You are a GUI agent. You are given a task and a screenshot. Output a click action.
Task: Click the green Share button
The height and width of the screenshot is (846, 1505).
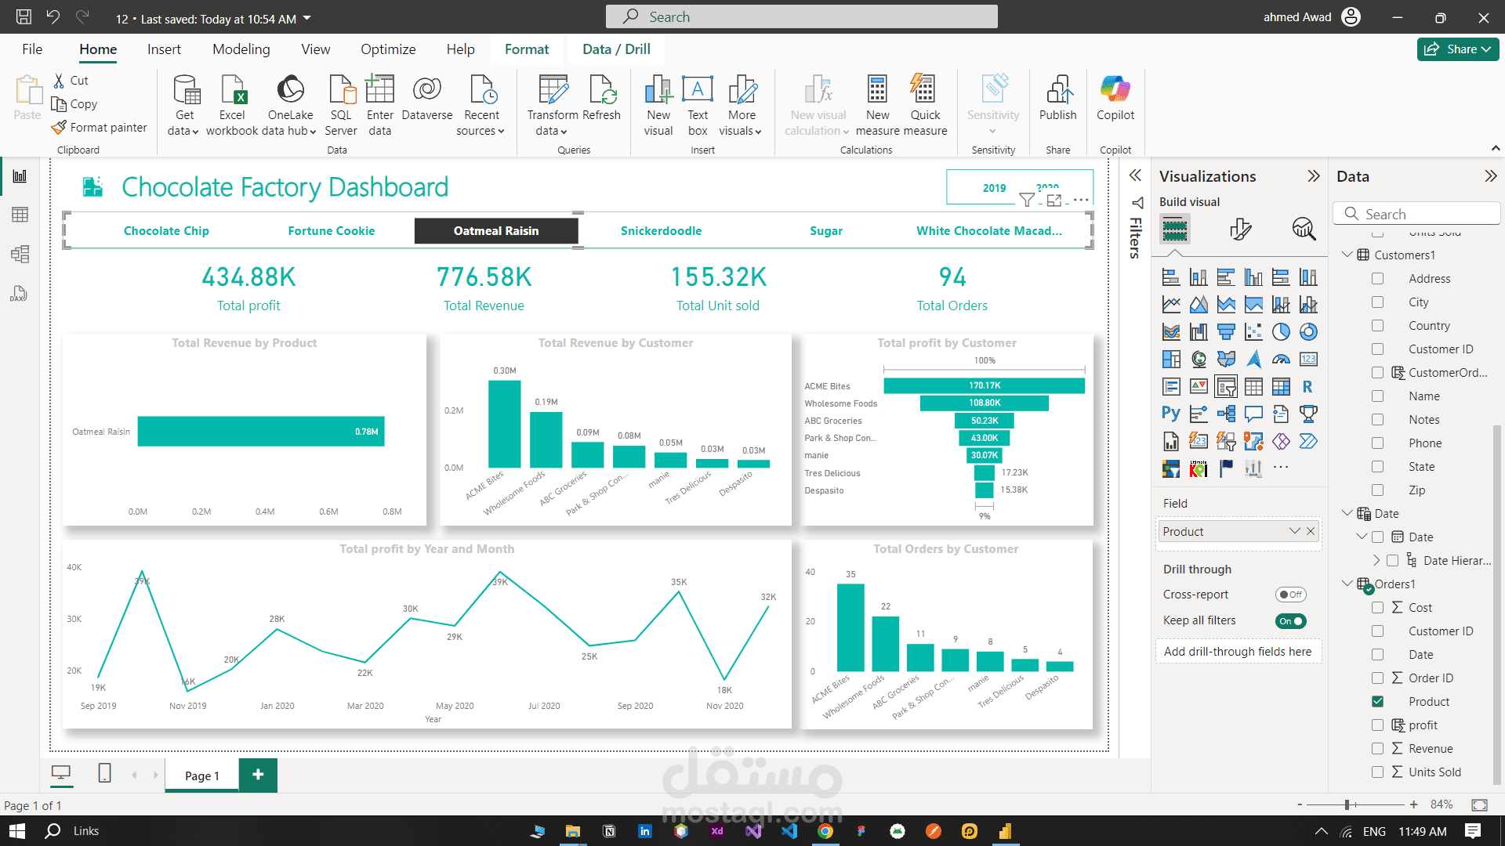pyautogui.click(x=1457, y=49)
